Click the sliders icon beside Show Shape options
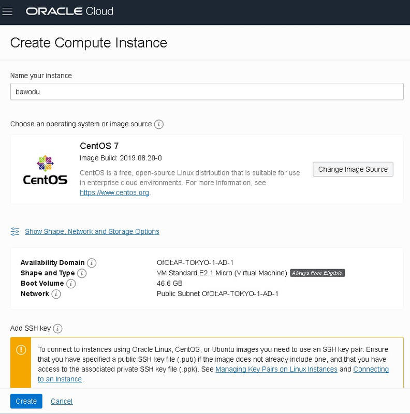 [15, 231]
